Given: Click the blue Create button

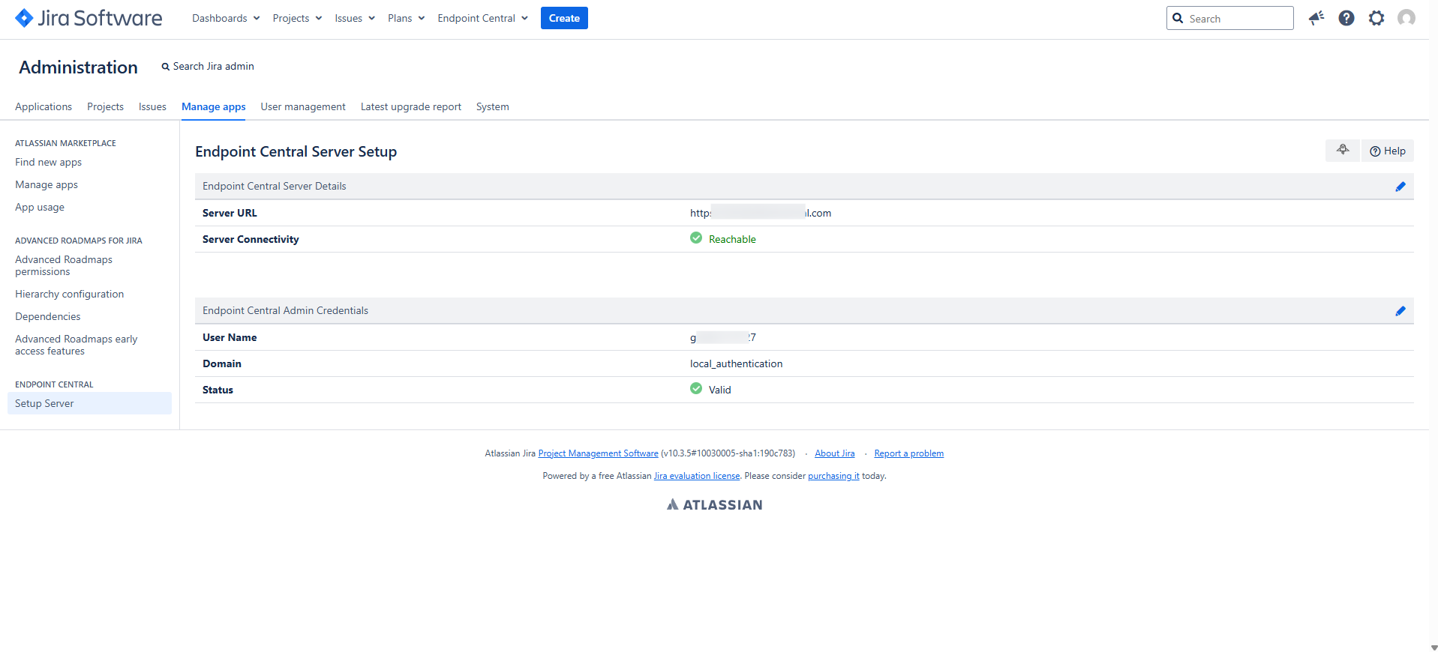Looking at the screenshot, I should tap(564, 18).
